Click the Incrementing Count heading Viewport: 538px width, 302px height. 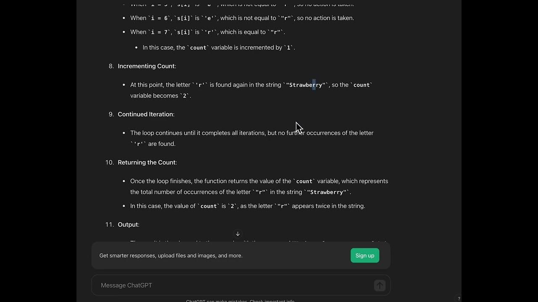click(x=146, y=66)
